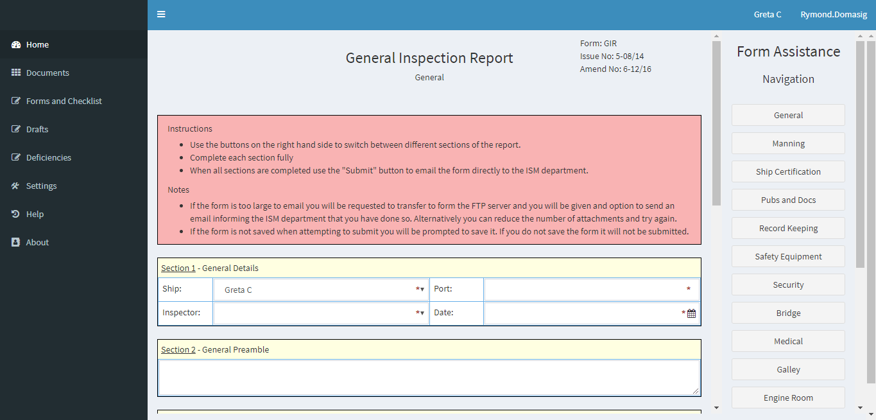This screenshot has width=876, height=420.
Task: Click the form scrollbar down arrow
Action: [716, 408]
